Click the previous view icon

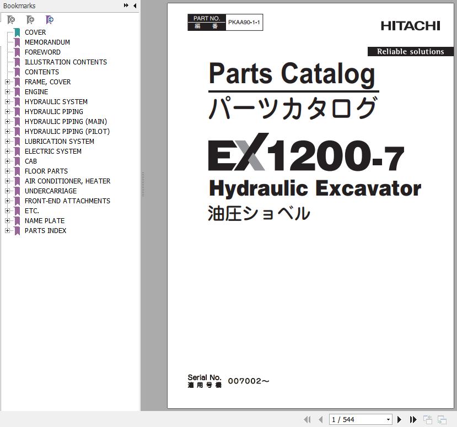[x=428, y=419]
